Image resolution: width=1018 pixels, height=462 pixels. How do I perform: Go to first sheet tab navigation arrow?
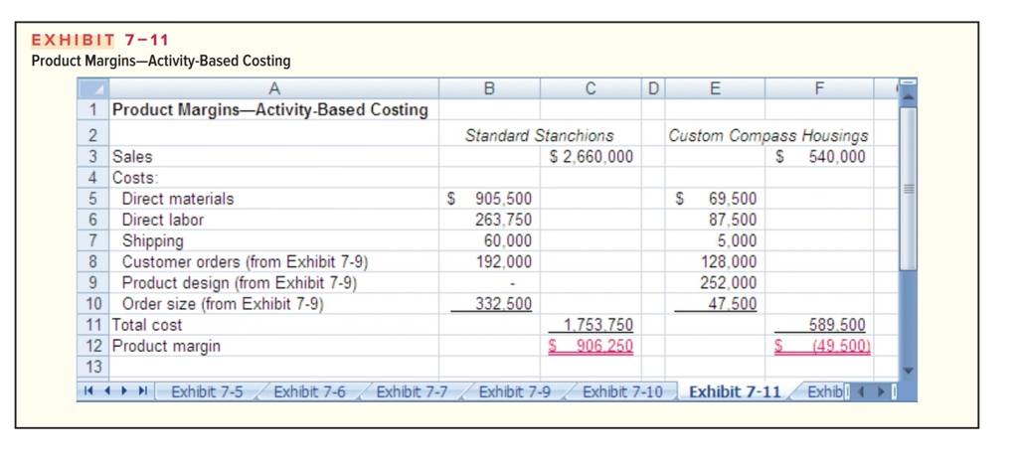tap(87, 391)
